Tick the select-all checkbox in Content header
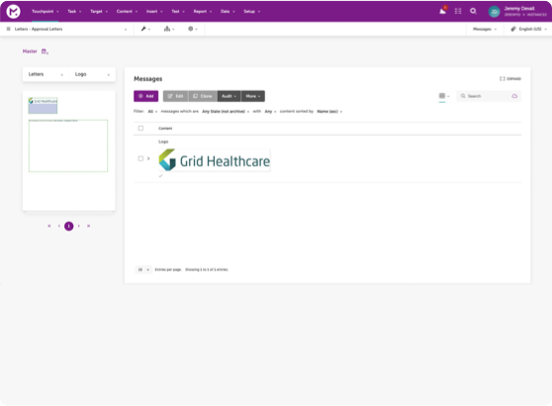The width and height of the screenshot is (552, 406). (140, 129)
